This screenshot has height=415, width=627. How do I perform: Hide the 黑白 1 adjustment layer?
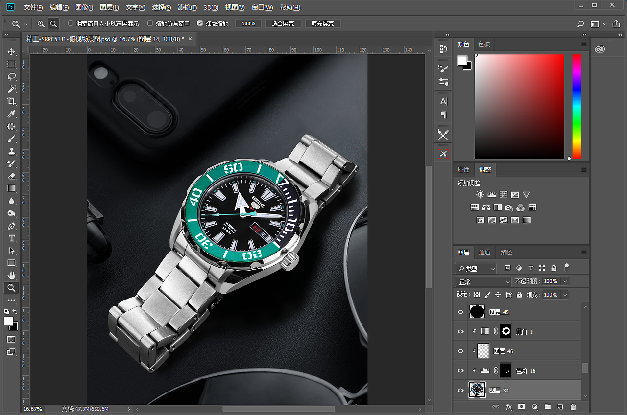point(460,331)
